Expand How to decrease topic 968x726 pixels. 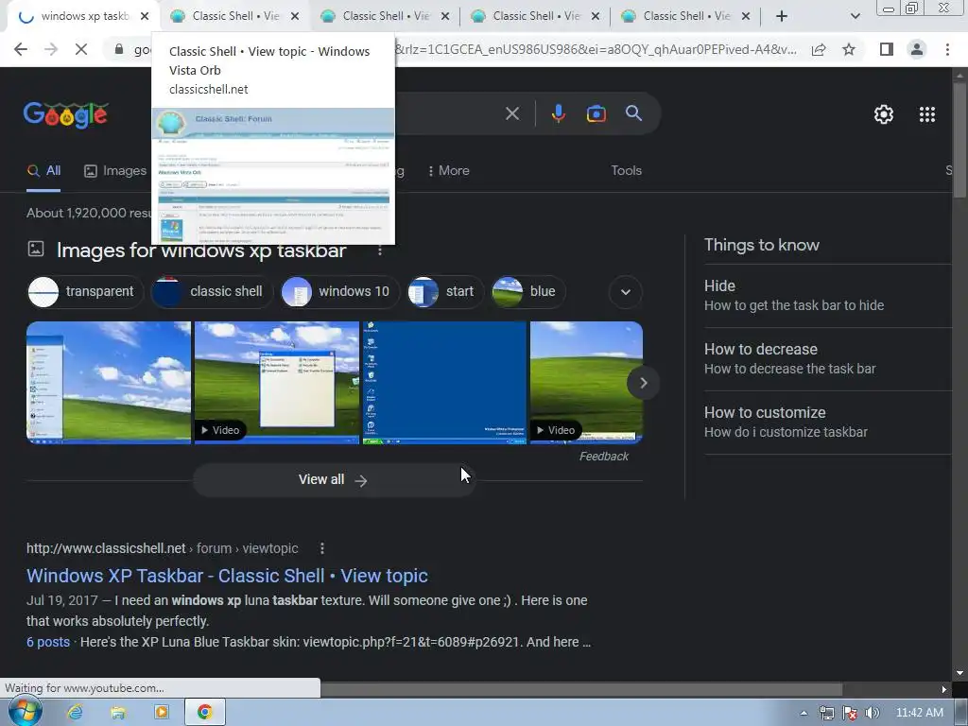click(827, 358)
